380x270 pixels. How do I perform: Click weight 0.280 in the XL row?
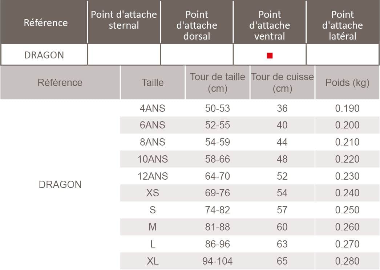(347, 261)
